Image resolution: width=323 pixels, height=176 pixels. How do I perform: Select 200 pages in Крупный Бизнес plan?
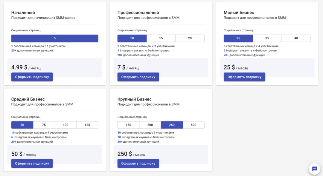pyautogui.click(x=150, y=125)
